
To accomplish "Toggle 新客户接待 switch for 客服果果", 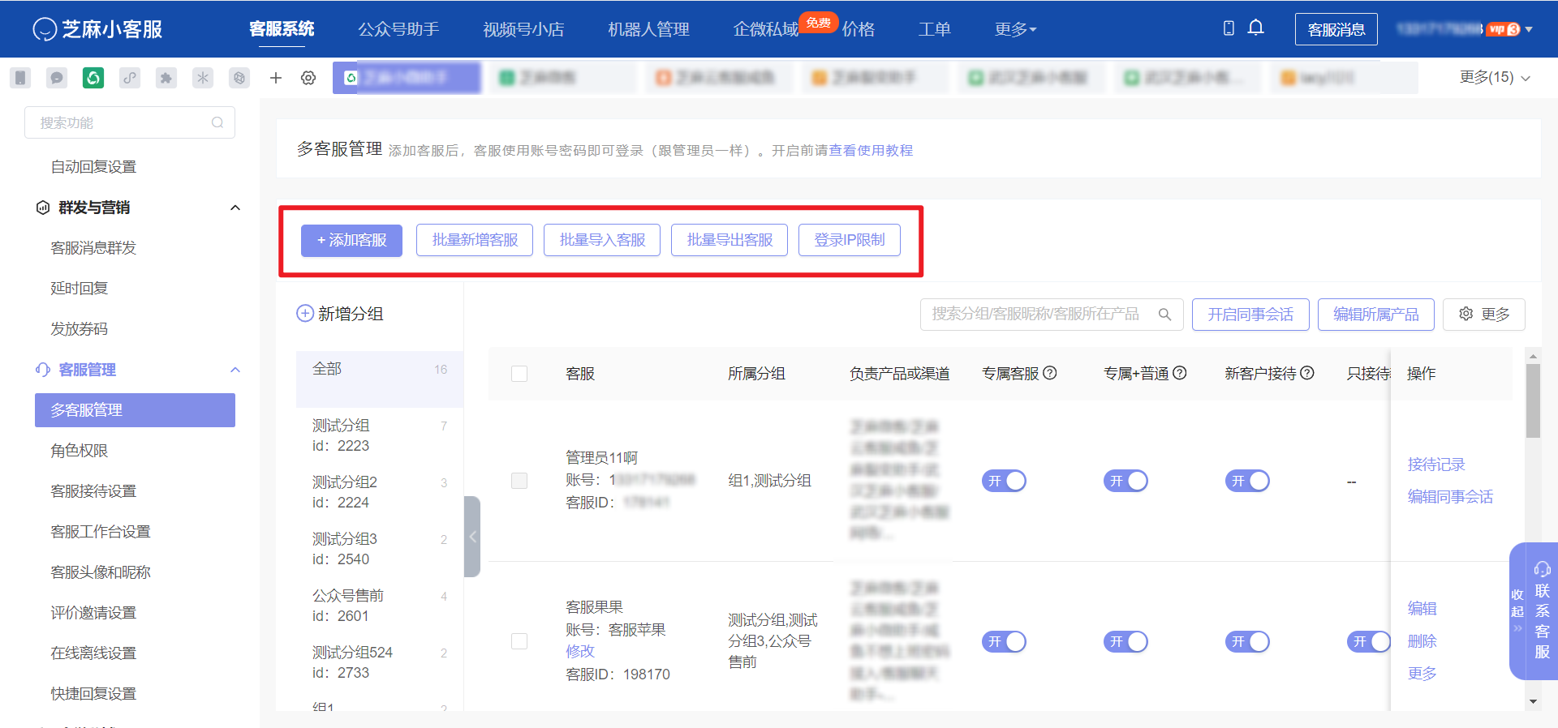I will [1247, 642].
